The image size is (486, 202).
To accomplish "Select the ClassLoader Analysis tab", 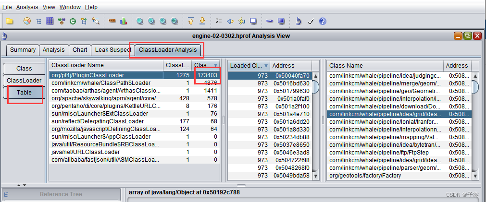I will tap(168, 50).
